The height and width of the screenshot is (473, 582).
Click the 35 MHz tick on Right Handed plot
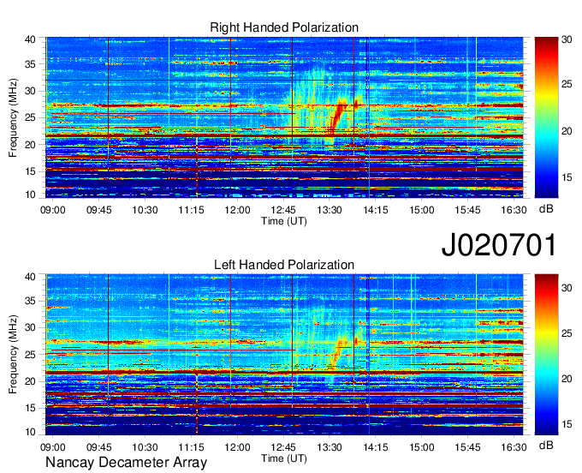pyautogui.click(x=31, y=64)
